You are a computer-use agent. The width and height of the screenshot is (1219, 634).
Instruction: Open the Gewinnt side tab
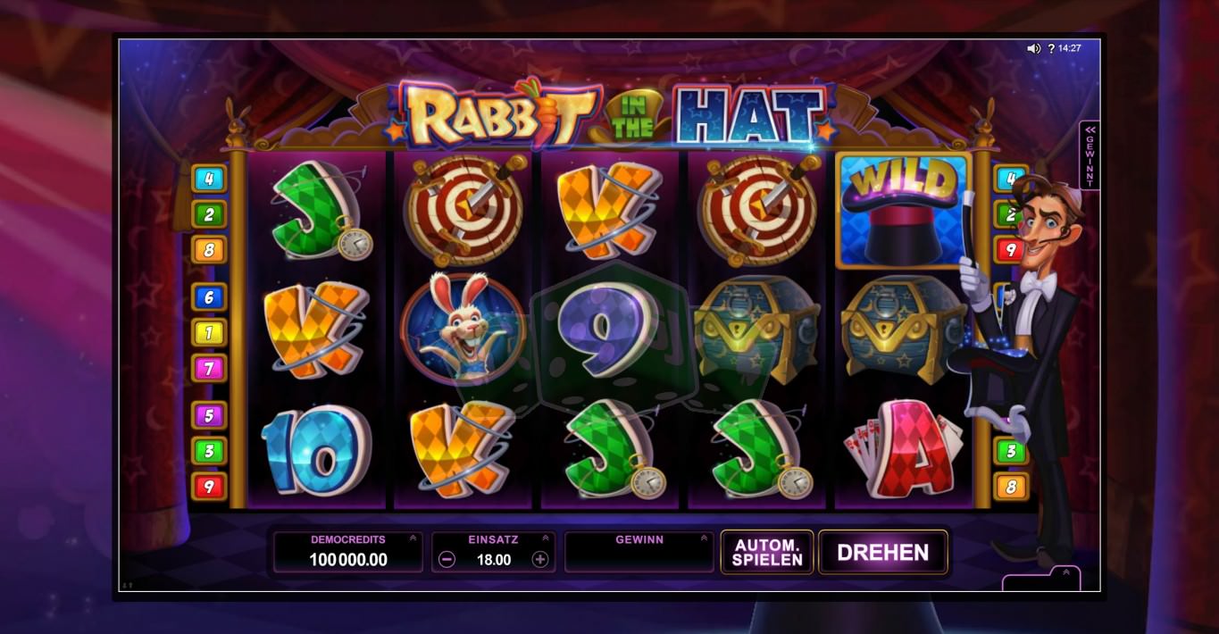tap(1090, 155)
